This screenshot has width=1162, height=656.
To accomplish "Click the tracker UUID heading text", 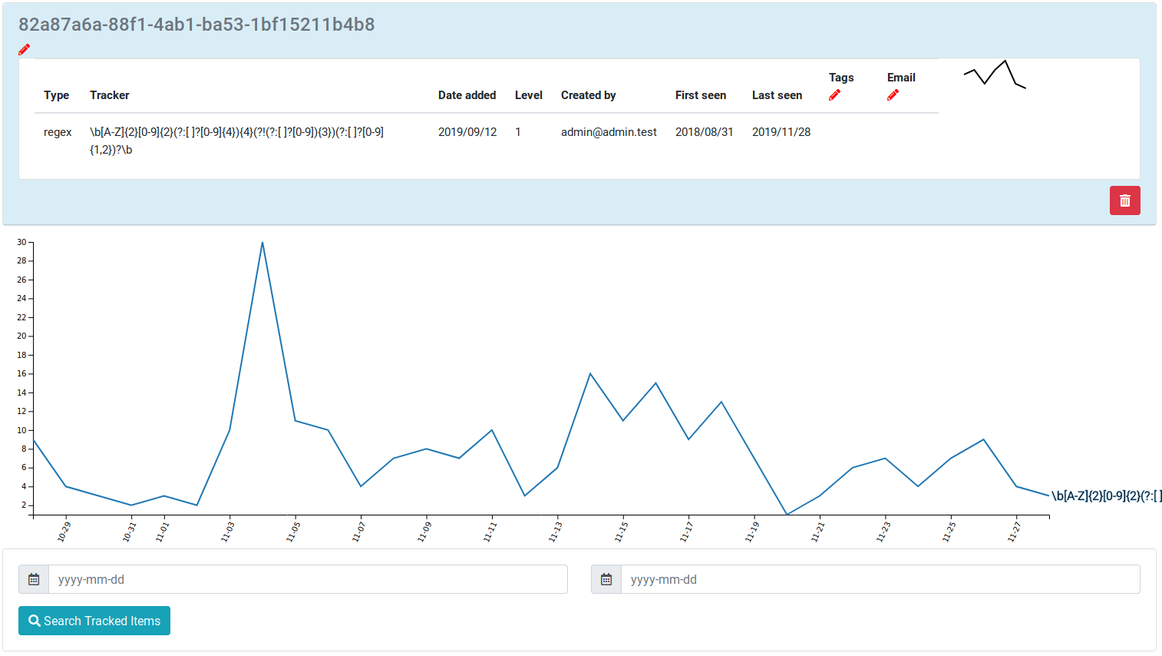I will (196, 25).
